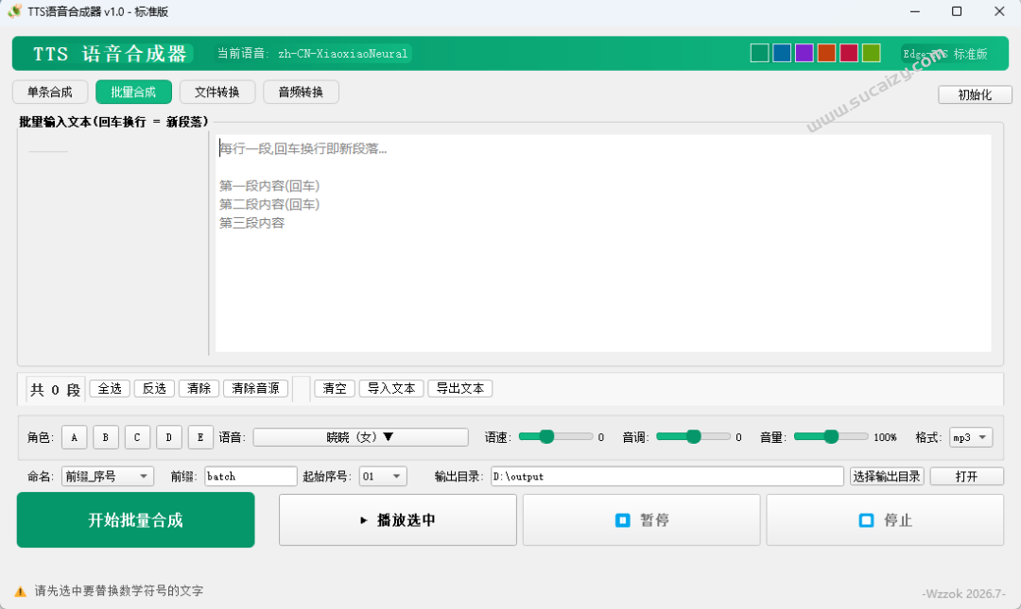Select role B
This screenshot has height=609, width=1021.
[x=106, y=437]
